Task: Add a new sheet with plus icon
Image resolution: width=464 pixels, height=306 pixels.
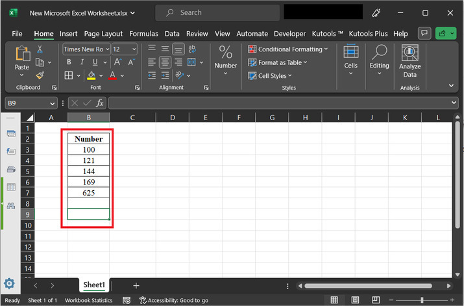Action: point(136,285)
